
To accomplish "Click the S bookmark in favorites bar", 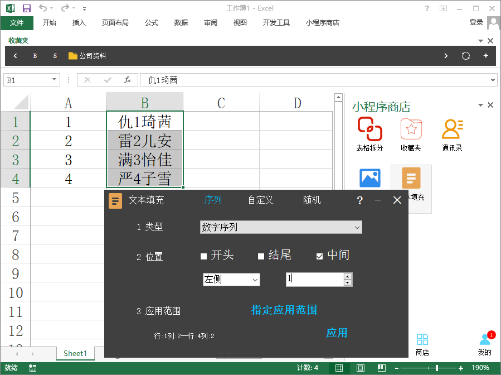I will tap(55, 56).
